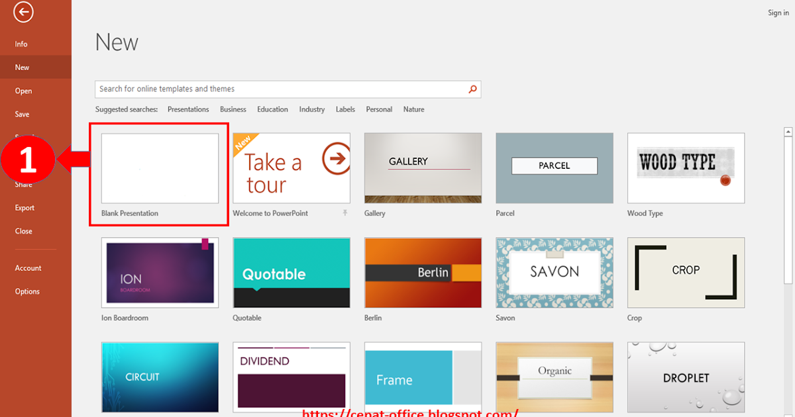Image resolution: width=795 pixels, height=417 pixels.
Task: Create a Blank Presentation
Action: (160, 168)
